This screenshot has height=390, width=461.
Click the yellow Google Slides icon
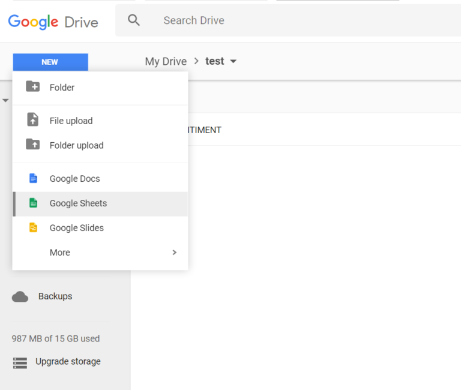point(34,227)
